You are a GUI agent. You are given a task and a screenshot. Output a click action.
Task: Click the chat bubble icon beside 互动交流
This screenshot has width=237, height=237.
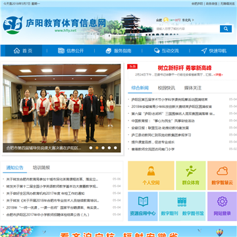click(x=157, y=51)
